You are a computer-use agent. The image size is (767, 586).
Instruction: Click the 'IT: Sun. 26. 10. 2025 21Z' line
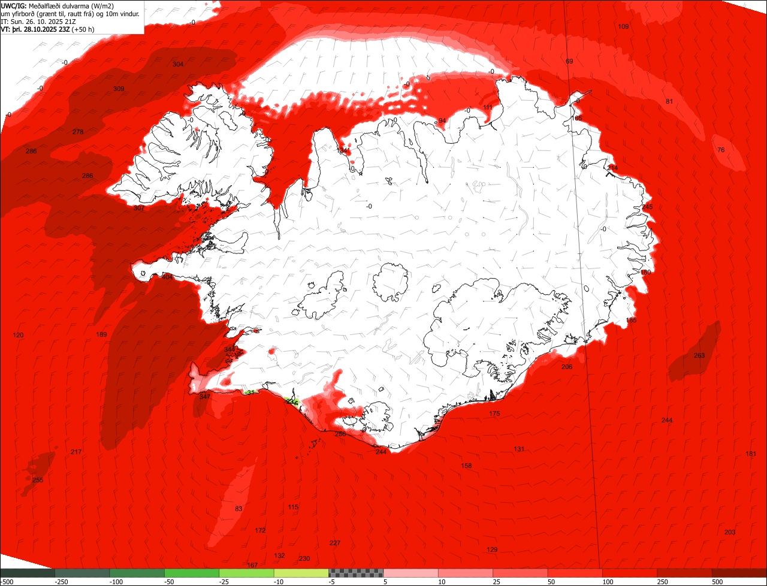coord(39,21)
